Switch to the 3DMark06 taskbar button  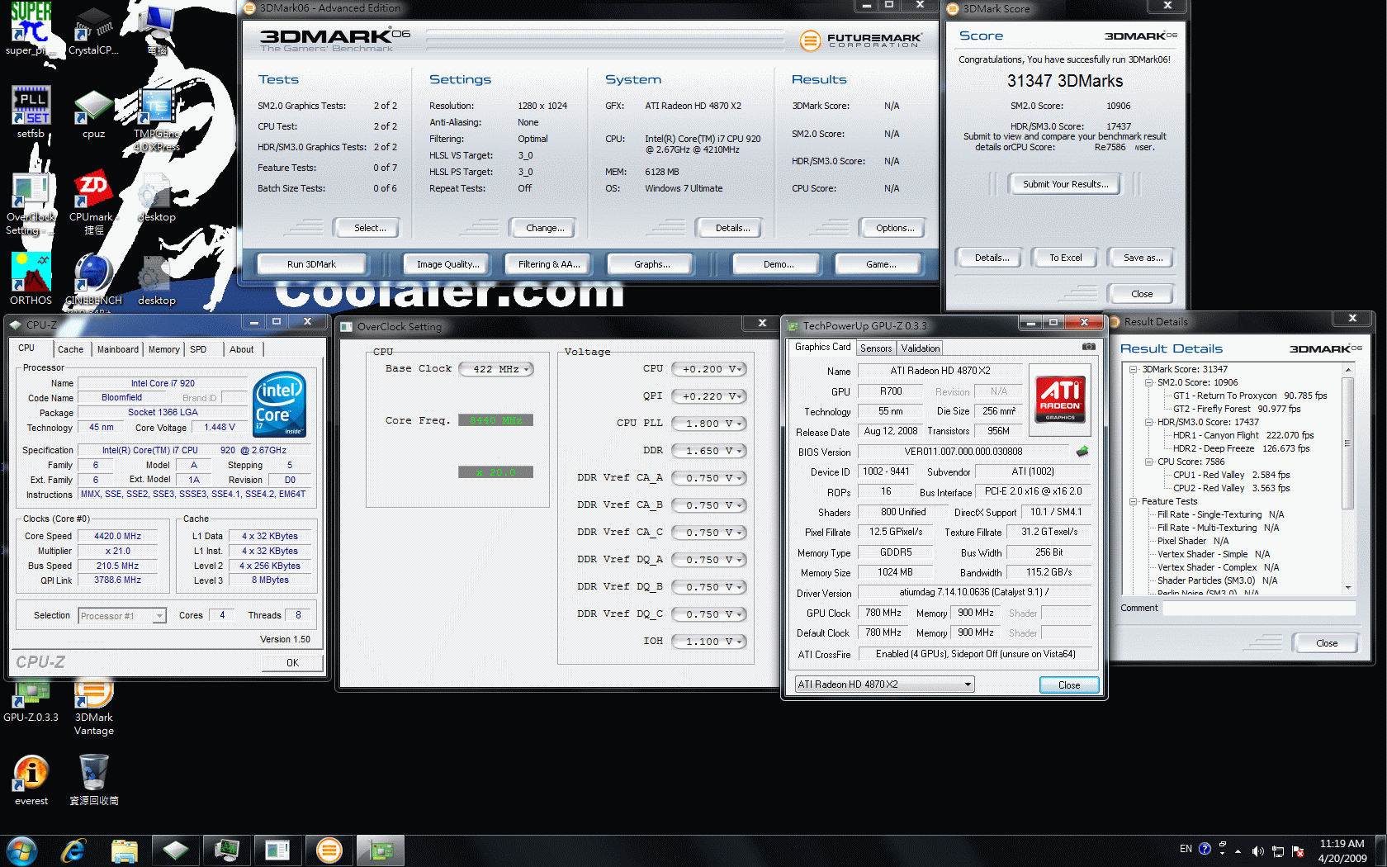click(329, 850)
